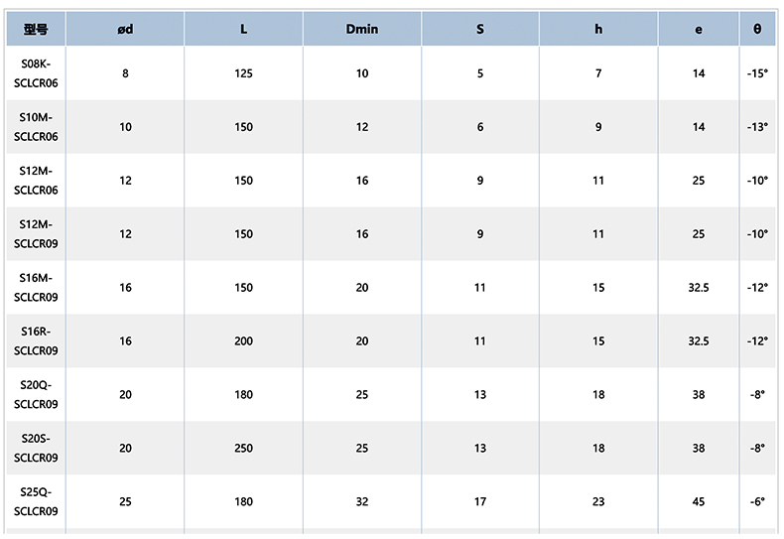
Task: Select model cell S16R-SCLCR09
Action: [36, 341]
